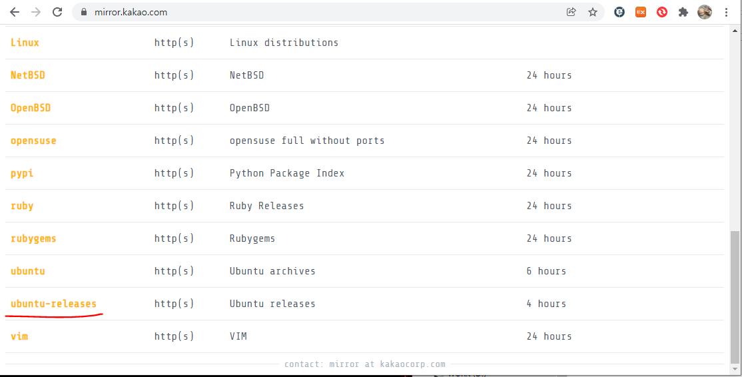Open the dark circular extension icon

click(619, 12)
